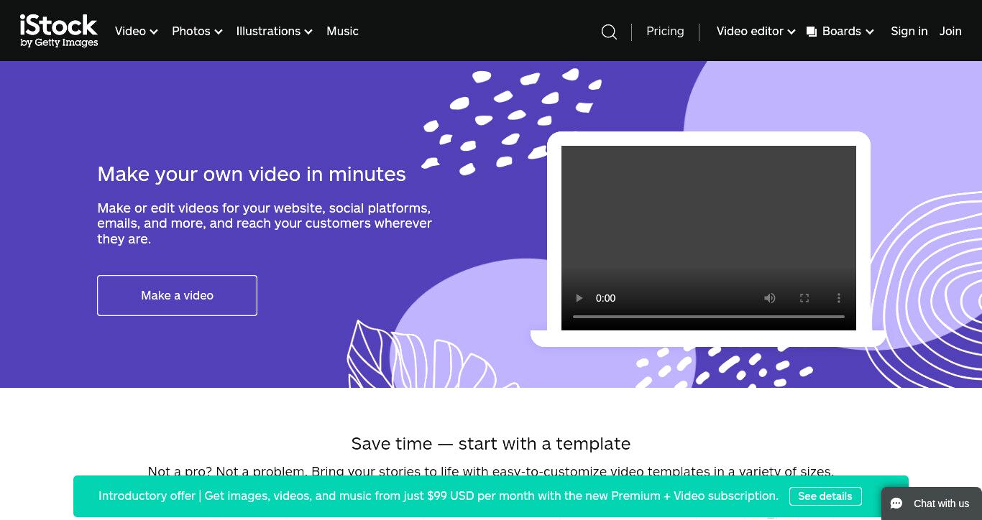Expand the Video editor dropdown
Image resolution: width=982 pixels, height=520 pixels.
(756, 32)
